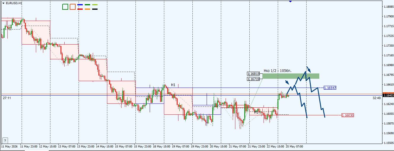Click the '19 May 23:00' time axis label
This screenshot has width=394, height=151.
point(200,146)
